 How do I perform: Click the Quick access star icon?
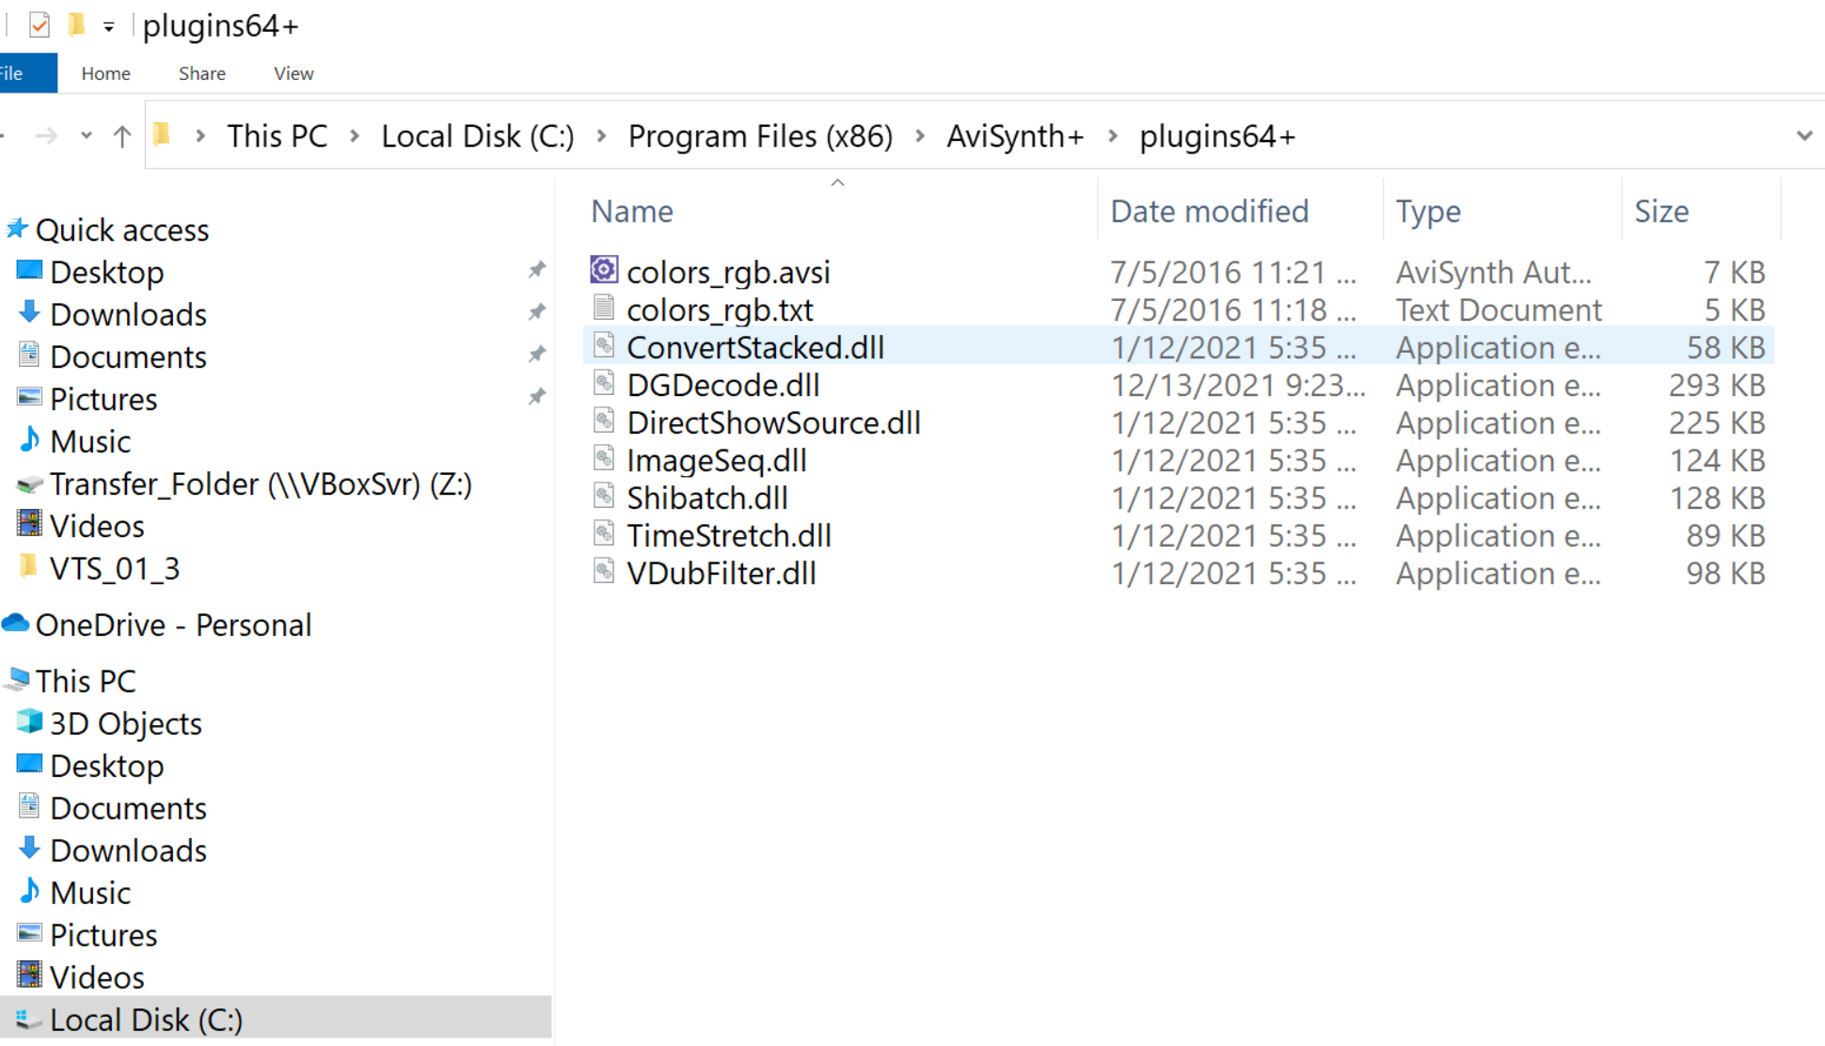16,228
